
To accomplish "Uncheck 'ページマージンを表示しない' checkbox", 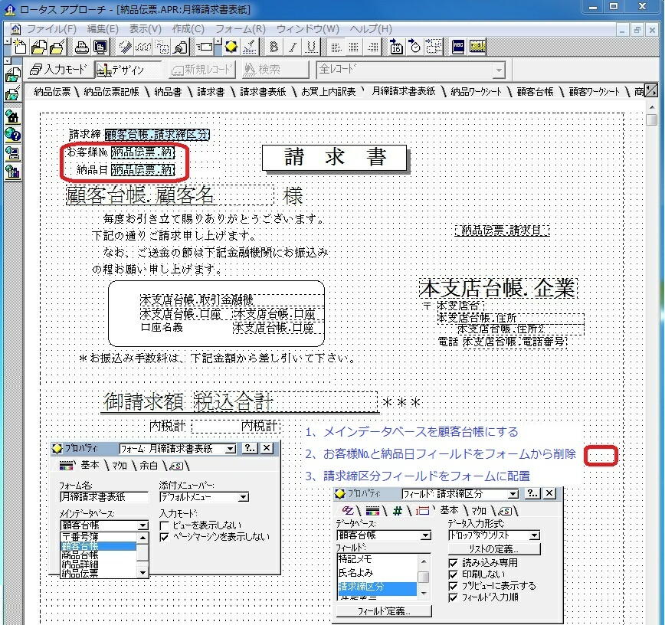I will pyautogui.click(x=165, y=537).
